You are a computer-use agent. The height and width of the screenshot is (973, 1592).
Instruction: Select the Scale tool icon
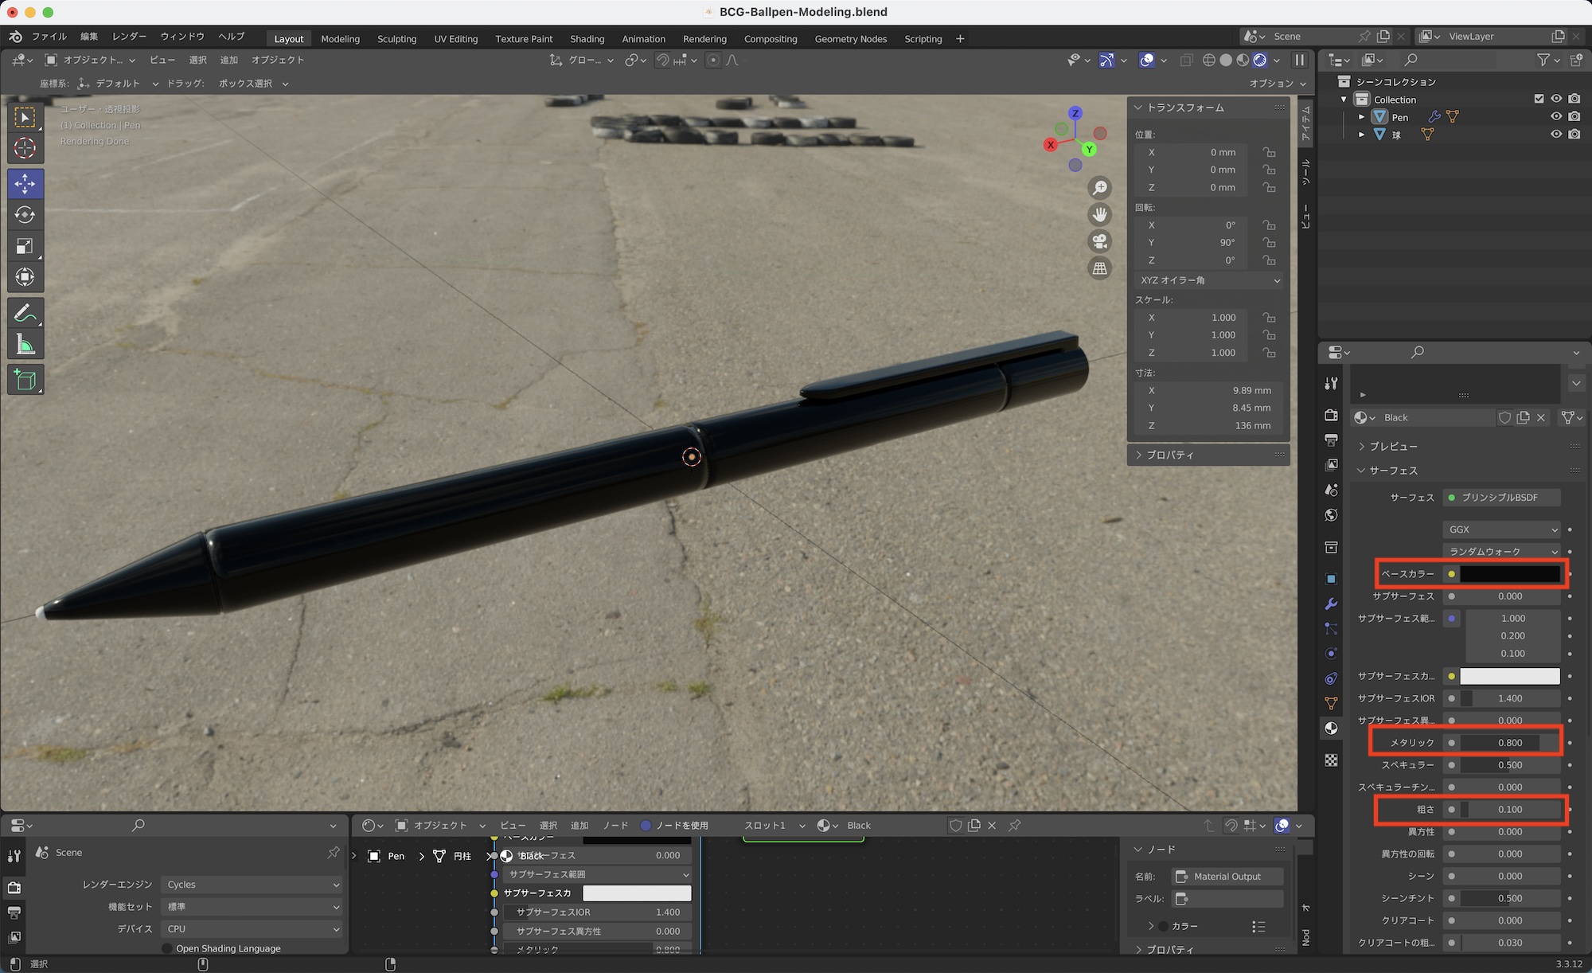25,246
